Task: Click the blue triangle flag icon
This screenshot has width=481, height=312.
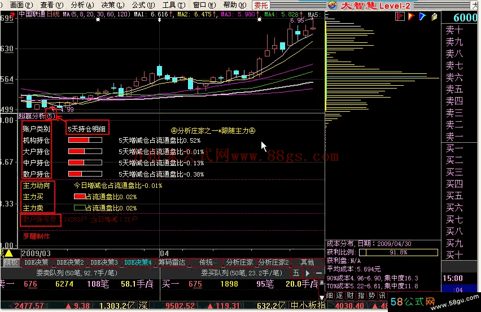Action: pyautogui.click(x=423, y=16)
